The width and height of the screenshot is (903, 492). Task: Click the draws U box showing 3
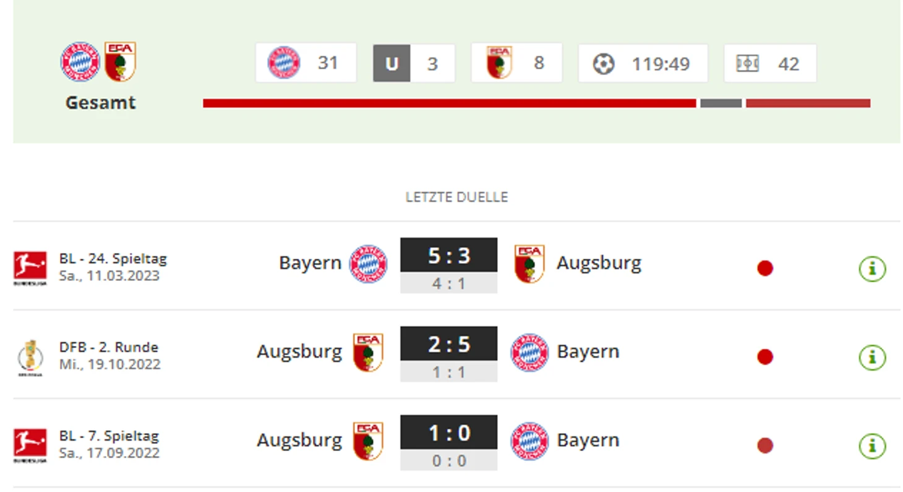414,63
